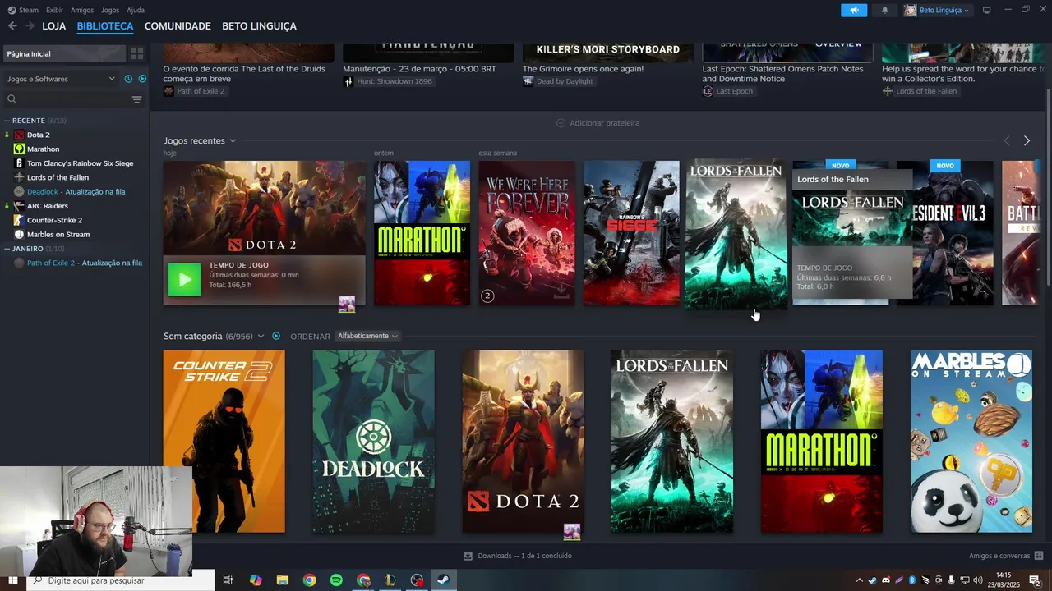This screenshot has width=1052, height=591.
Task: Open File Explorer from the taskbar
Action: pyautogui.click(x=282, y=580)
